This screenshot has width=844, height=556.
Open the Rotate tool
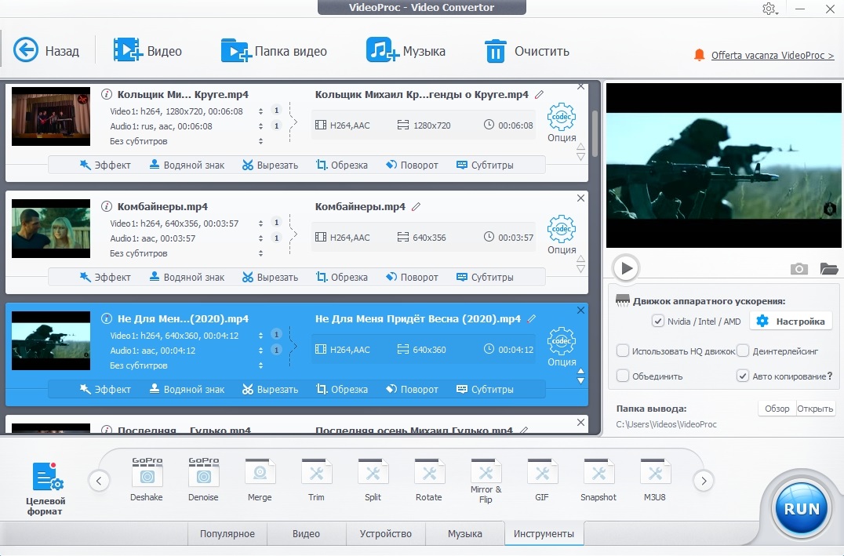tap(429, 480)
